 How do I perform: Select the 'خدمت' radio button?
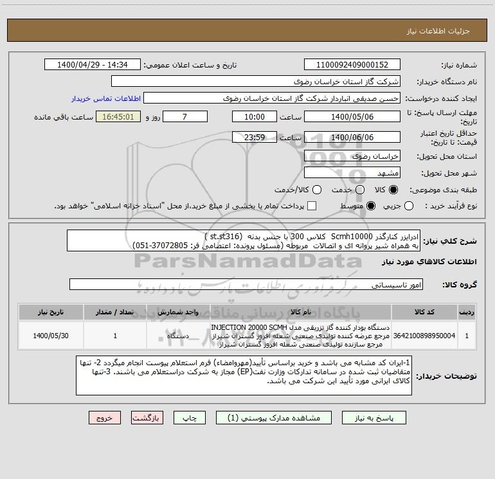click(360, 190)
